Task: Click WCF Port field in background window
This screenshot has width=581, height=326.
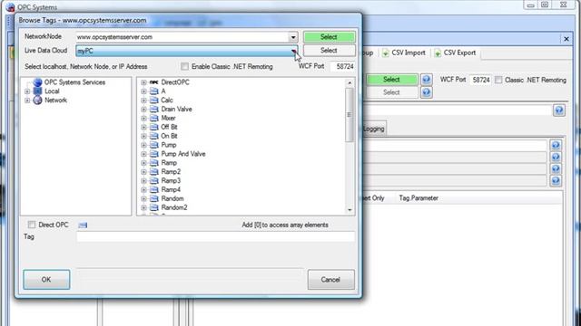Action: point(481,80)
